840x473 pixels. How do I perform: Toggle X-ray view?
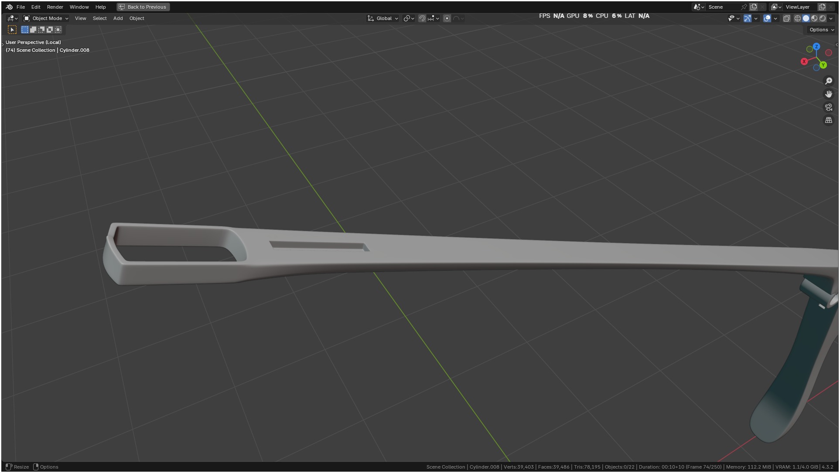coord(787,18)
